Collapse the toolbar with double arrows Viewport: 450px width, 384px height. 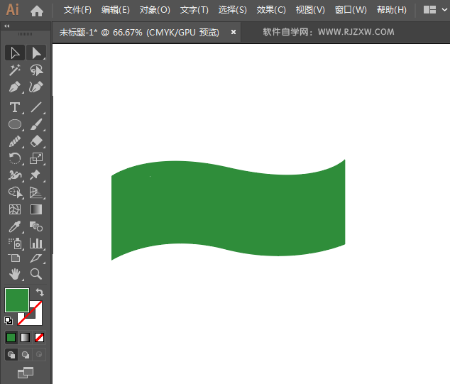(7, 26)
